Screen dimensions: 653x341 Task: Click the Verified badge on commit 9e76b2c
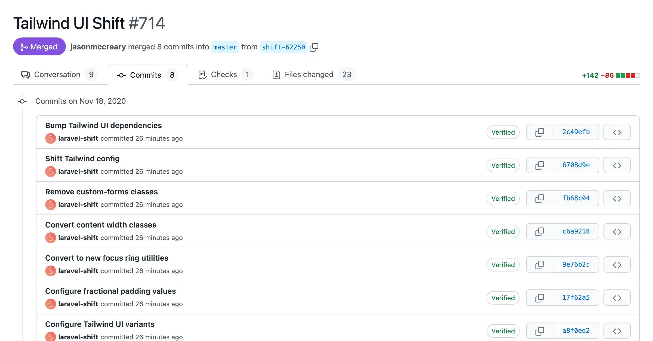[503, 264]
